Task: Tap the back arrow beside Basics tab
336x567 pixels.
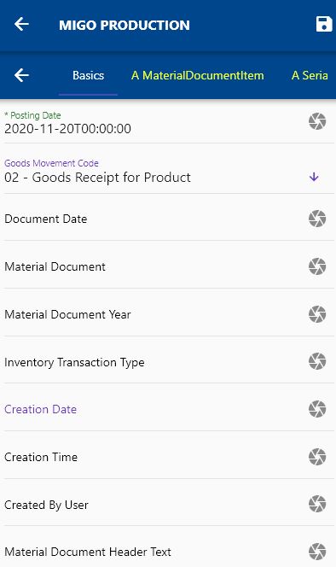Action: click(21, 75)
